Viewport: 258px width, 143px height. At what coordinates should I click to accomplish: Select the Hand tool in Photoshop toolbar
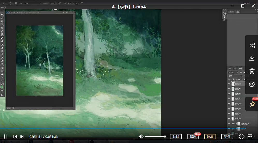pyautogui.click(x=2, y=74)
